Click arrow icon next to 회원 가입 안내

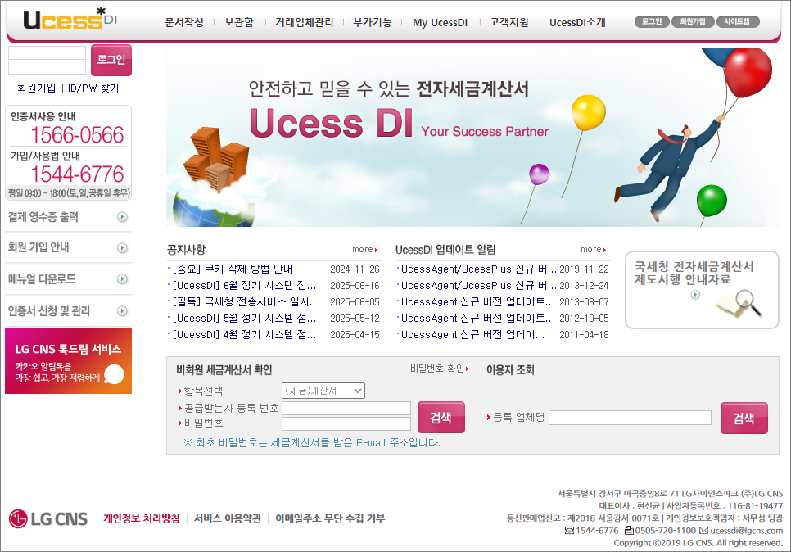(x=122, y=247)
